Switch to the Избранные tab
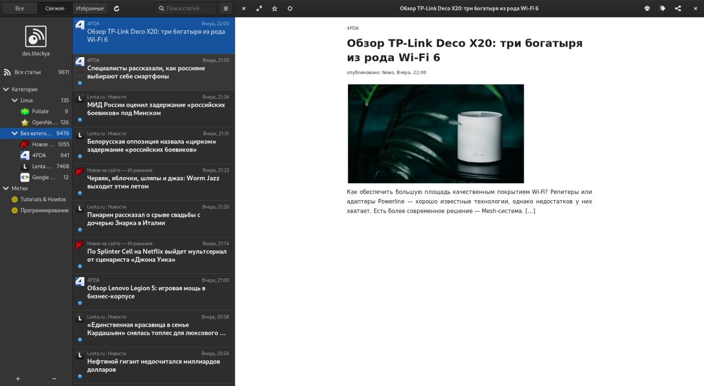This screenshot has width=704, height=386. 90,9
